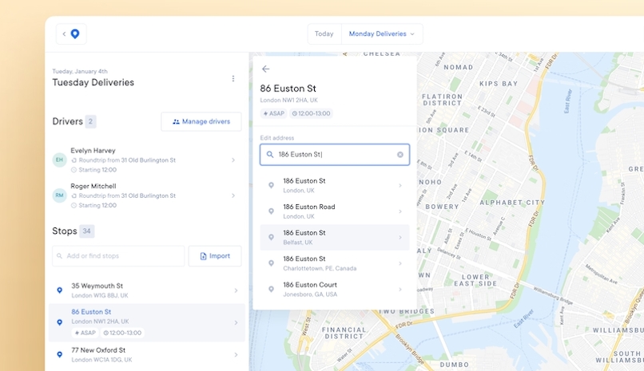Click the ASAP tag on the 86 Euston St stop row

85,333
